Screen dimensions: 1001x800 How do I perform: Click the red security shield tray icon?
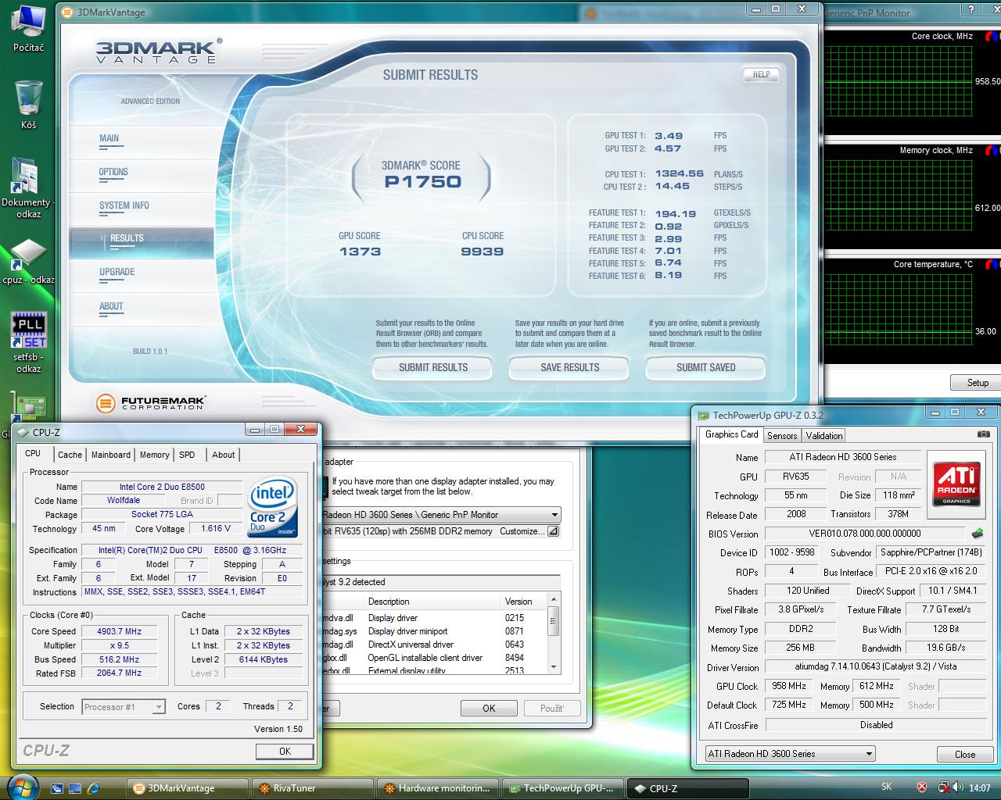pos(923,787)
